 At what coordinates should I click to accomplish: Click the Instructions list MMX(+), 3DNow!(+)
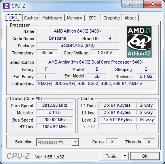tap(96, 86)
